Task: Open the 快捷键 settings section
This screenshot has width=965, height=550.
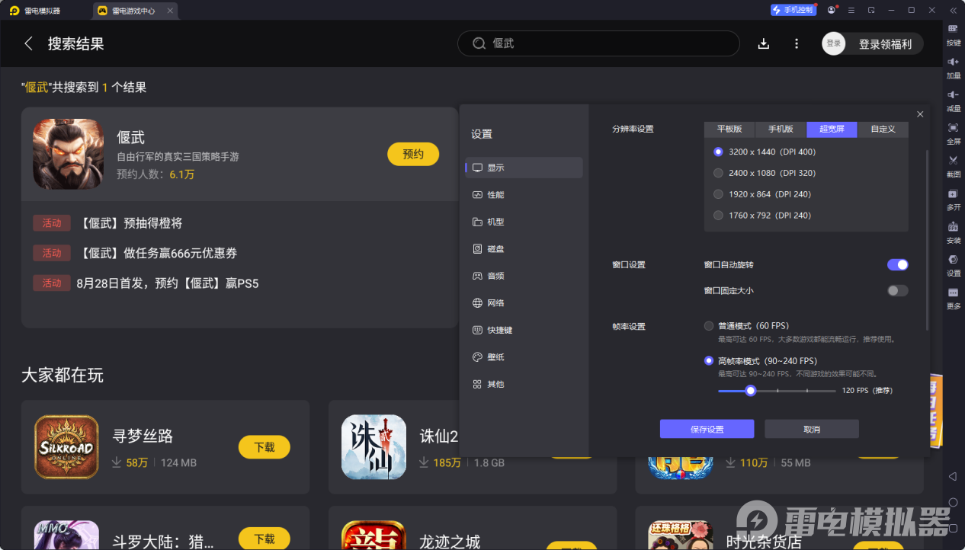Action: 524,330
